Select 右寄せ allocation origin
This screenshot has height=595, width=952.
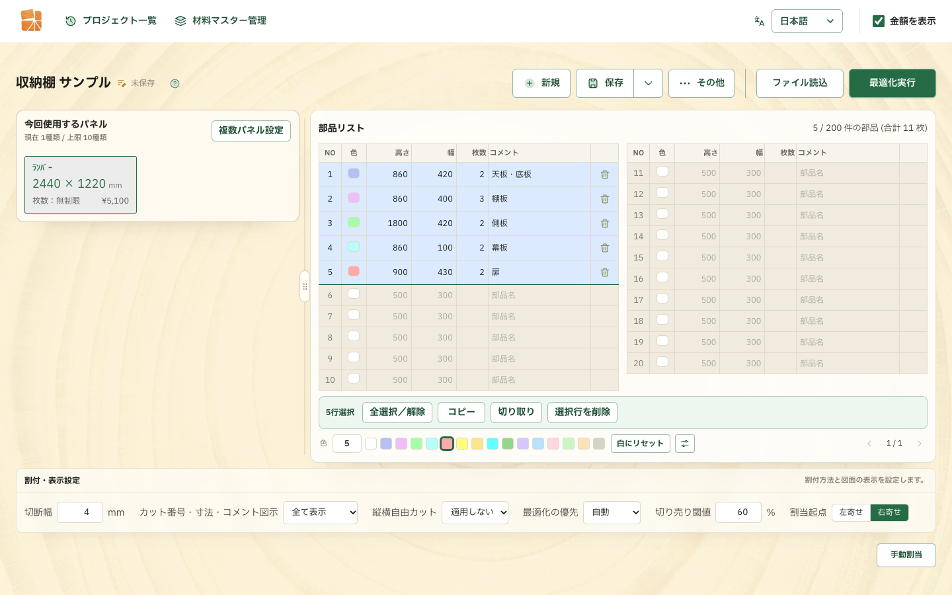pos(889,512)
